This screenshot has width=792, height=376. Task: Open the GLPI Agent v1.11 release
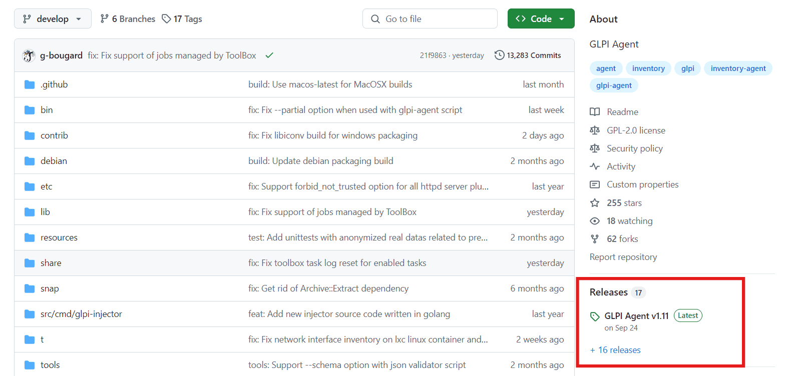(636, 316)
